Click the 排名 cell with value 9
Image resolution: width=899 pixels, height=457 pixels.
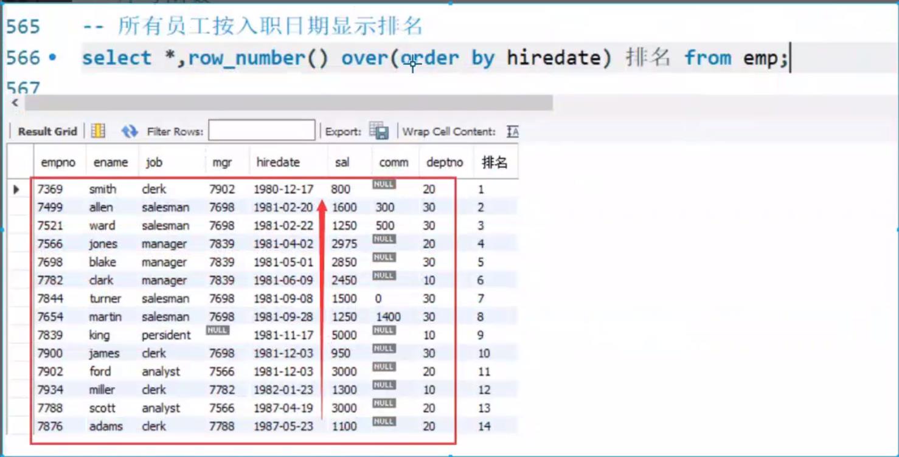pos(481,335)
